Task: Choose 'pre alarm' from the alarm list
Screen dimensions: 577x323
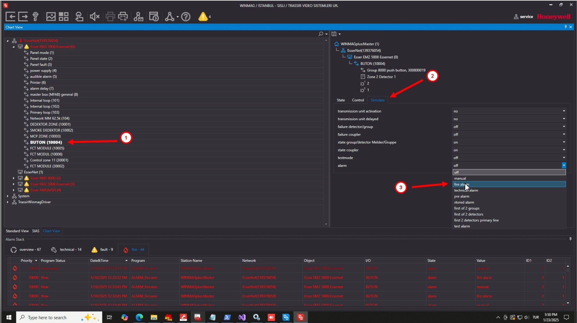Action: coord(509,196)
